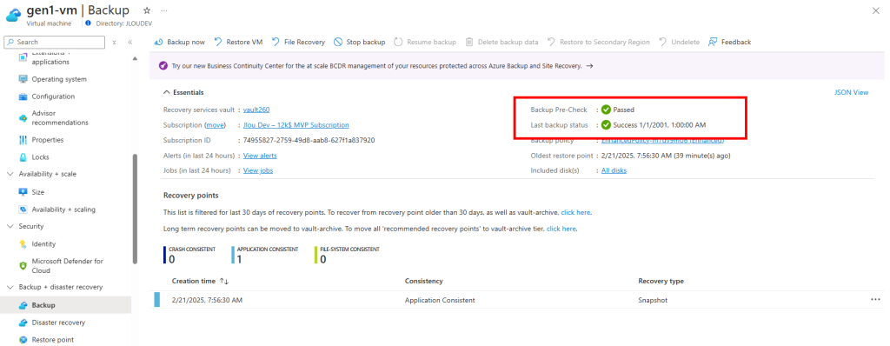Image resolution: width=890 pixels, height=346 pixels.
Task: Click into the sidebar Search field
Action: point(54,42)
